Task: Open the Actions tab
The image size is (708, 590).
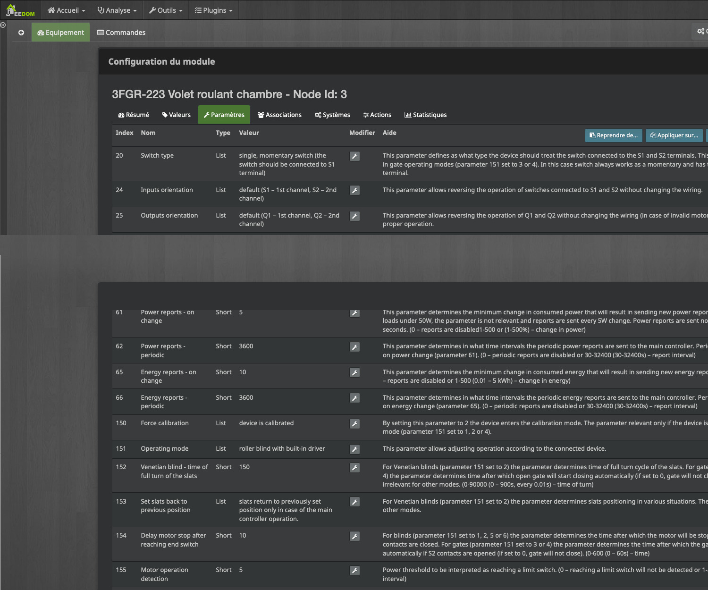Action: pos(377,115)
